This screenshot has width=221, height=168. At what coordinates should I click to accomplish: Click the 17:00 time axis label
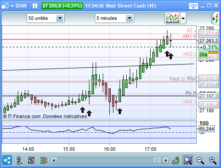[150, 149]
